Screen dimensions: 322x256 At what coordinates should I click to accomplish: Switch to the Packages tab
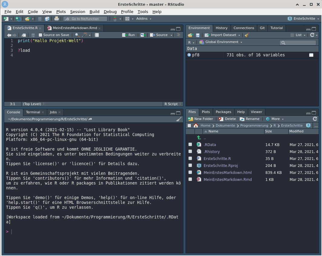223,112
